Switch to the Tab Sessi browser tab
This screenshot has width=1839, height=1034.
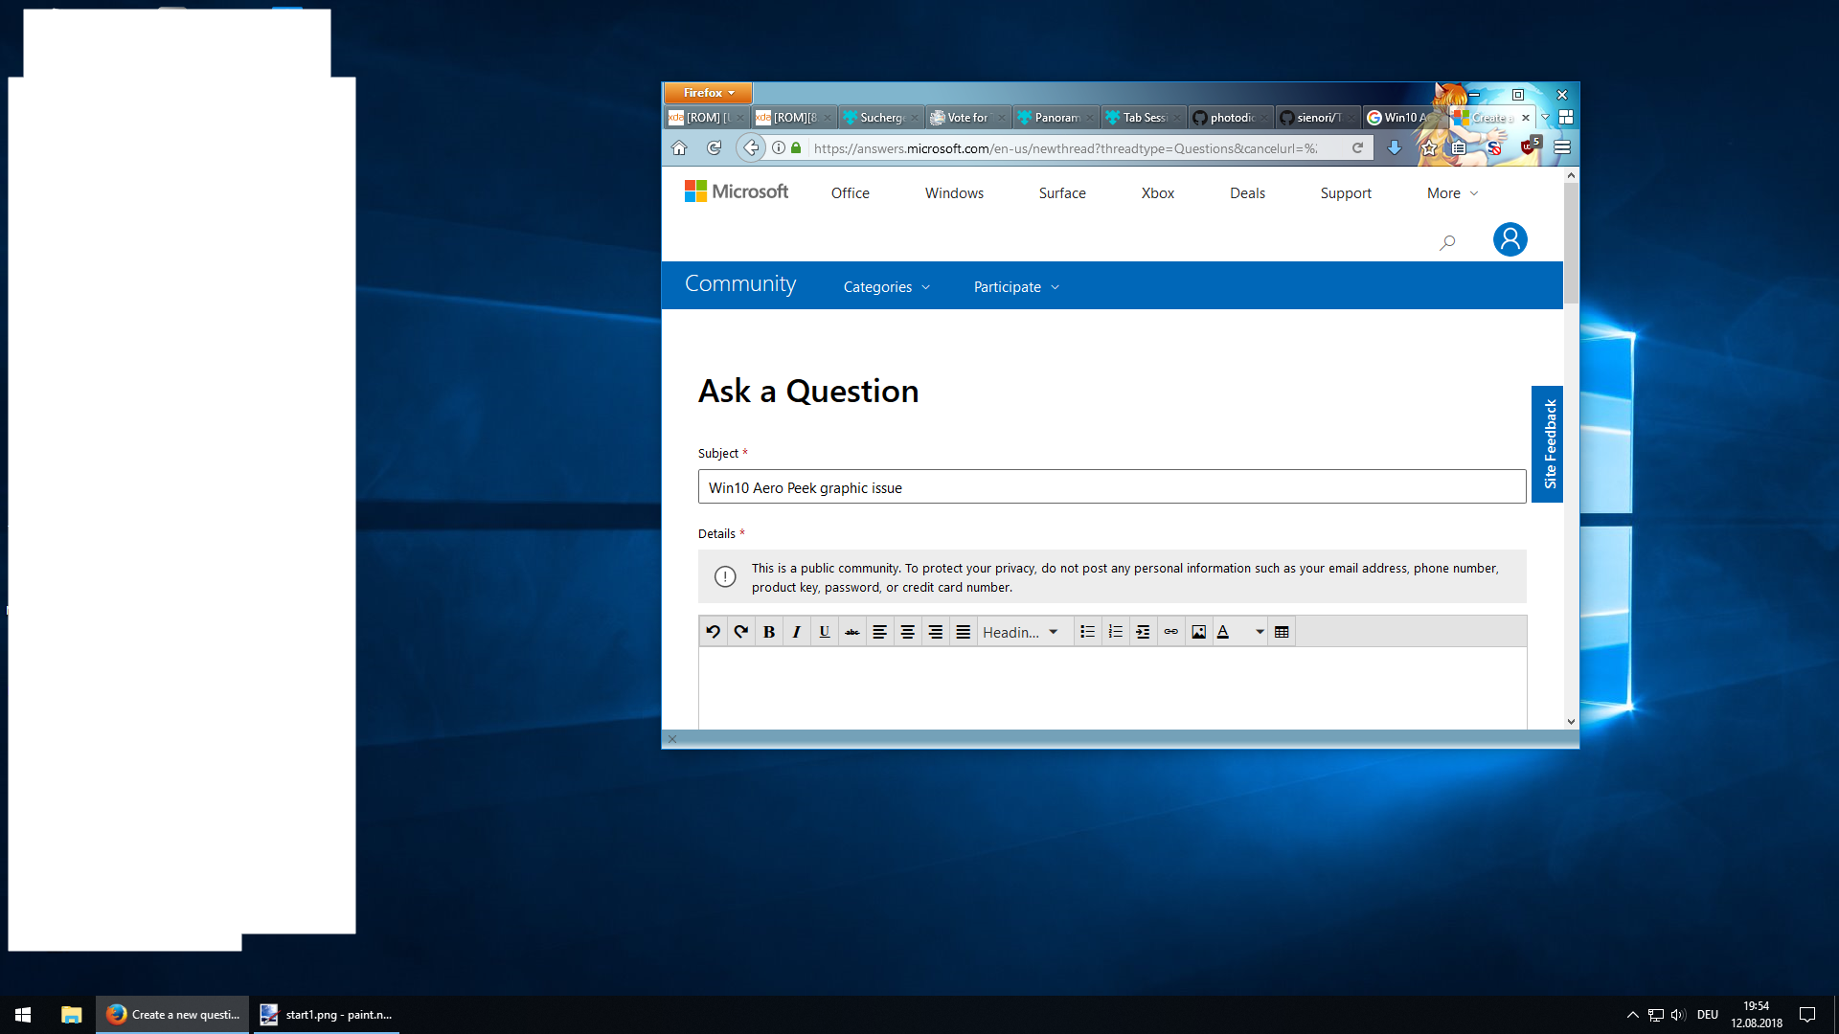1143,117
